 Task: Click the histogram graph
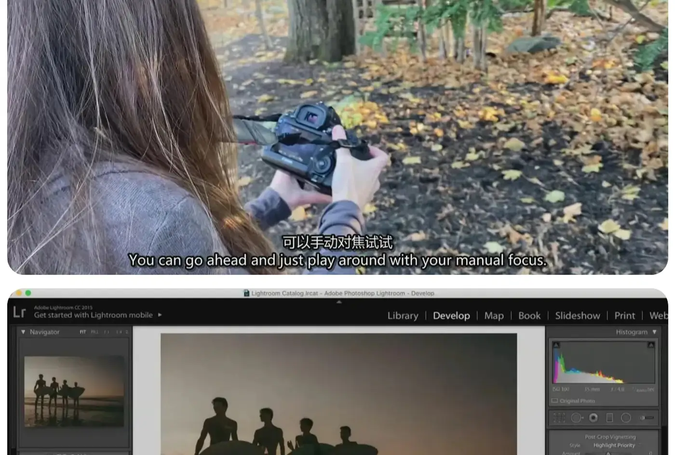tap(604, 362)
